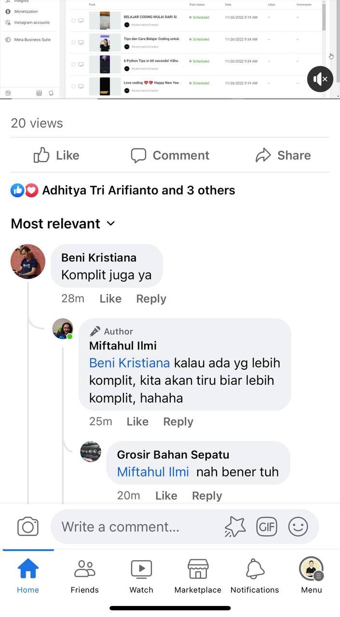Open Beni Kristiana's profile picture
The height and width of the screenshot is (617, 340).
coord(28,261)
